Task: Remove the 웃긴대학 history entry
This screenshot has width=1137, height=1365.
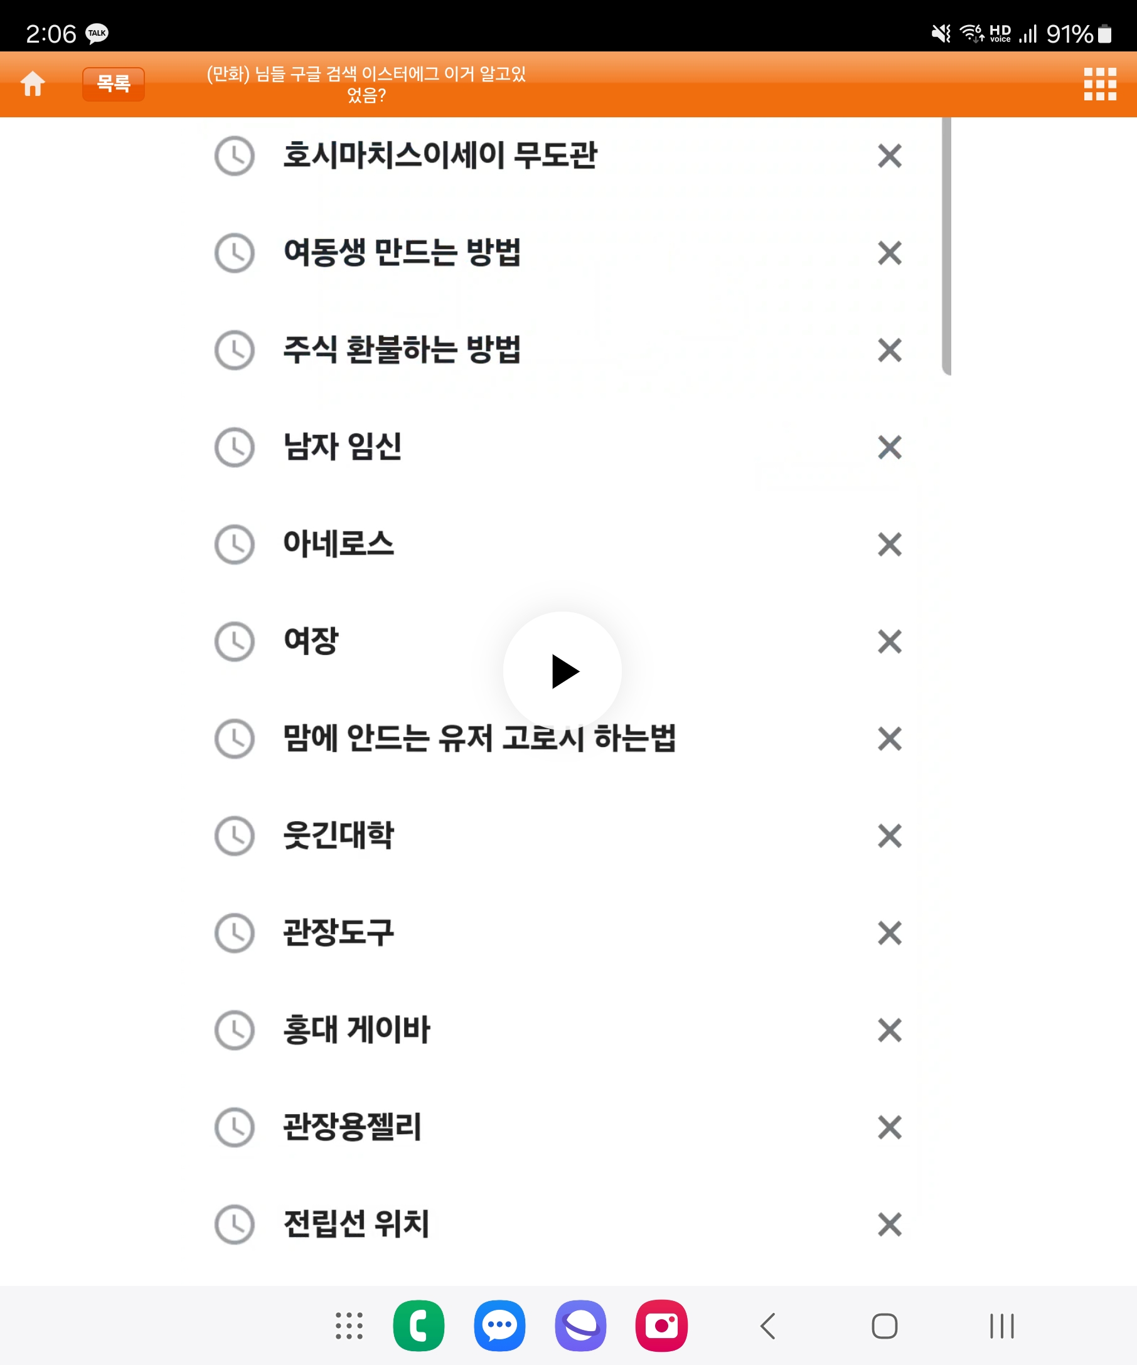Action: point(889,836)
